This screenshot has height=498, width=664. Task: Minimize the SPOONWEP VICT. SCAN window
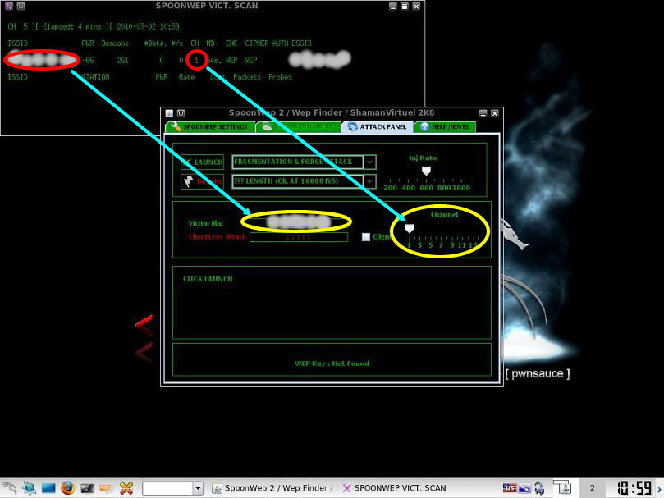pos(393,7)
